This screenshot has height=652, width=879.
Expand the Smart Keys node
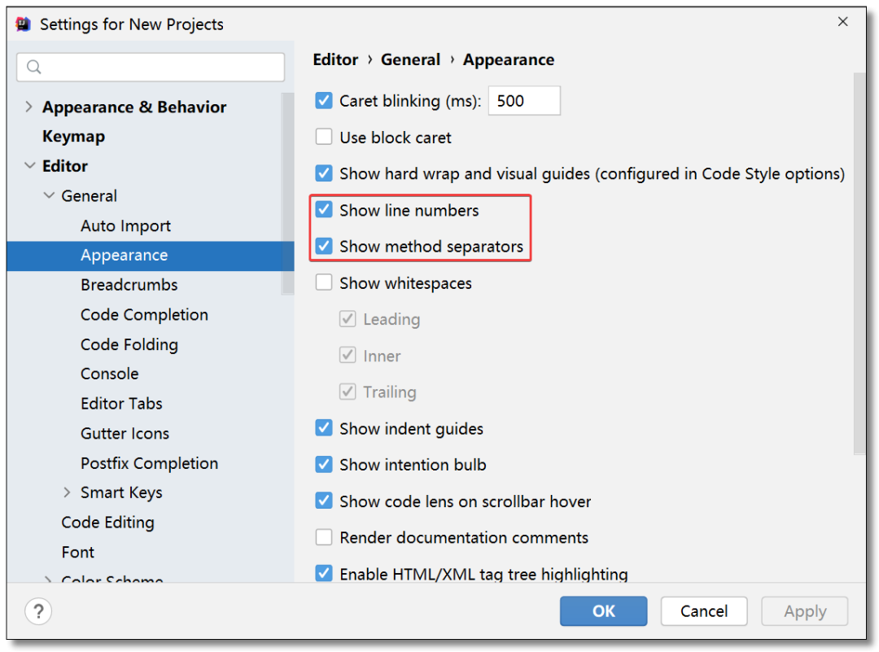pos(67,492)
